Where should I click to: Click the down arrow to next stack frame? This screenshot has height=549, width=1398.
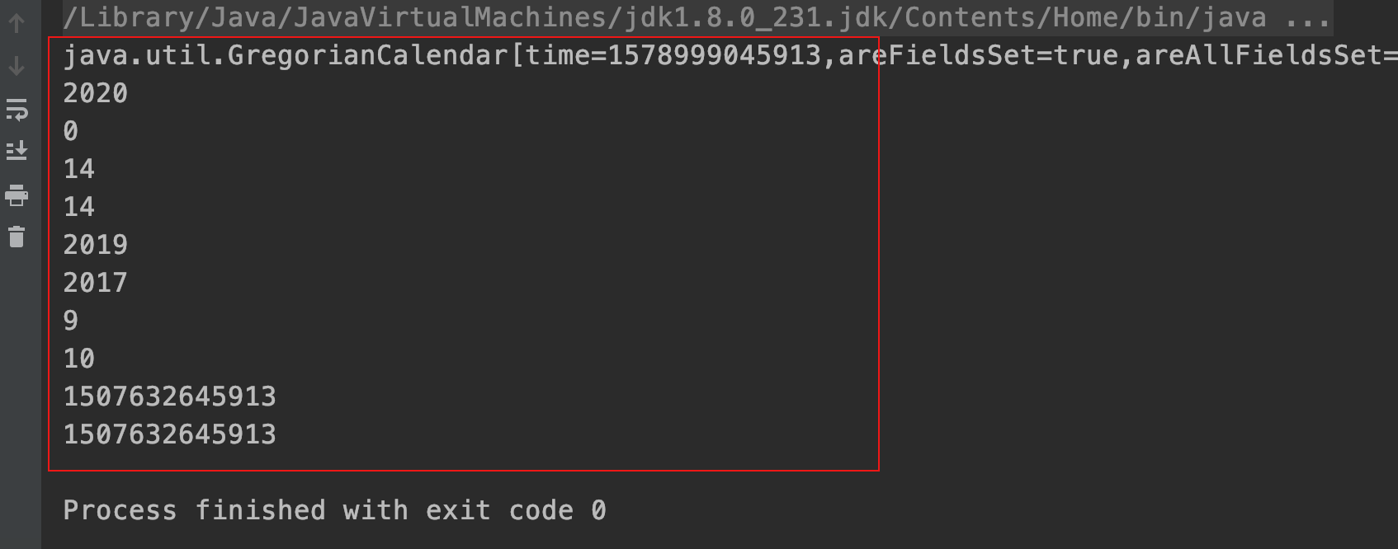pos(17,66)
